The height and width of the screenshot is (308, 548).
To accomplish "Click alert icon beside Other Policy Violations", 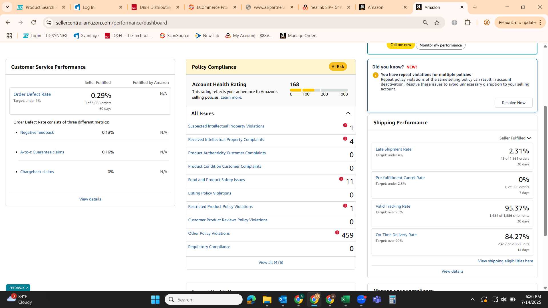I will point(337,232).
